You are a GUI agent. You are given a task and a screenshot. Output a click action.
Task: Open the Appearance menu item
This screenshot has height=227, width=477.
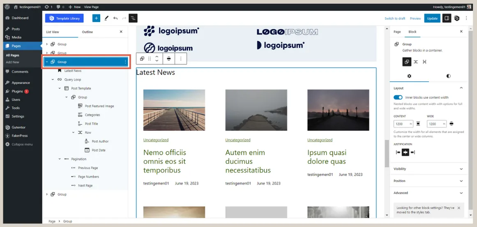21,83
